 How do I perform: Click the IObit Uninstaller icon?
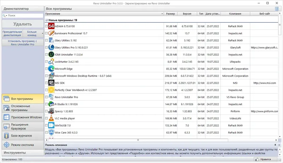[x=51, y=55]
